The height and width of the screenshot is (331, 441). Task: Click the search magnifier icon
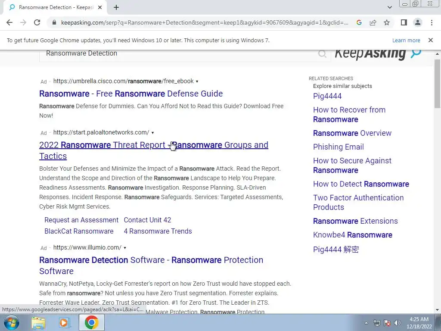(x=322, y=53)
